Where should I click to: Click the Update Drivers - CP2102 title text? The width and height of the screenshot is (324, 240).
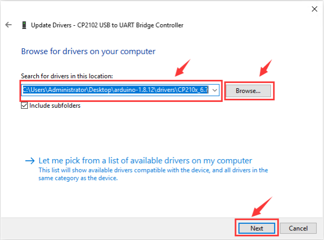(107, 25)
